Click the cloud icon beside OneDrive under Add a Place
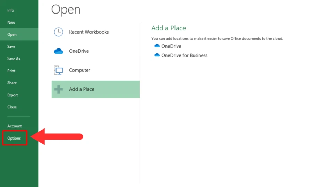Image resolution: width=333 pixels, height=187 pixels. point(157,46)
